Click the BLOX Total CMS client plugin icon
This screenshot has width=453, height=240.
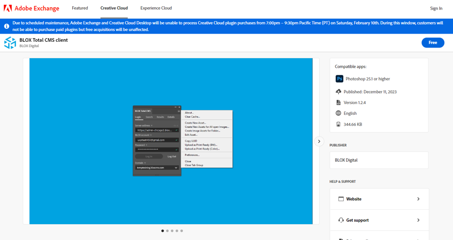[x=10, y=43]
